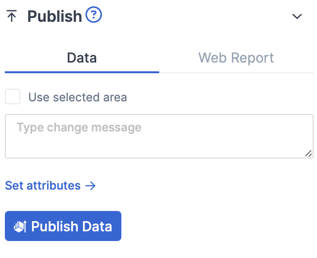This screenshot has width=317, height=258.
Task: Click the 'Data' word on blue button
Action: pos(97,226)
